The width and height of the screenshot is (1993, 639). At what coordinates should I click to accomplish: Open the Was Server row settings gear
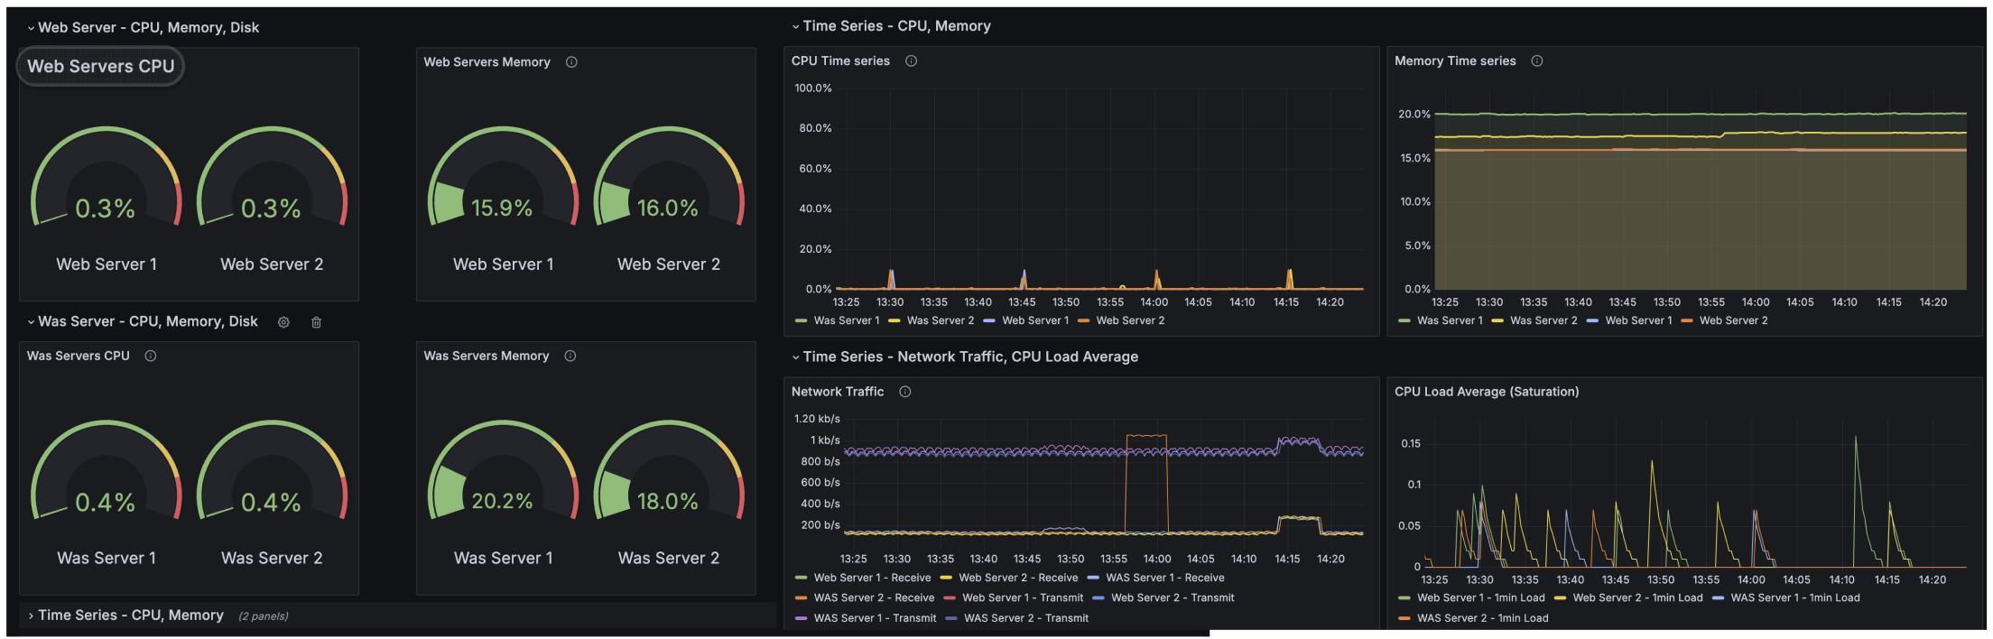283,322
